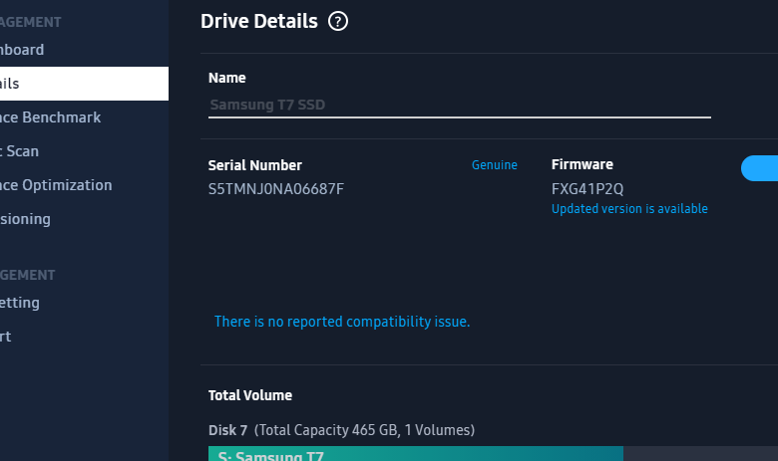Open the Drive Details help icon
The height and width of the screenshot is (461, 778).
(338, 21)
